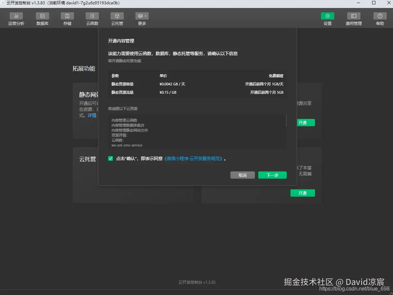This screenshot has width=393, height=295.
Task: Open the 云托管 panel
Action: pos(117,19)
